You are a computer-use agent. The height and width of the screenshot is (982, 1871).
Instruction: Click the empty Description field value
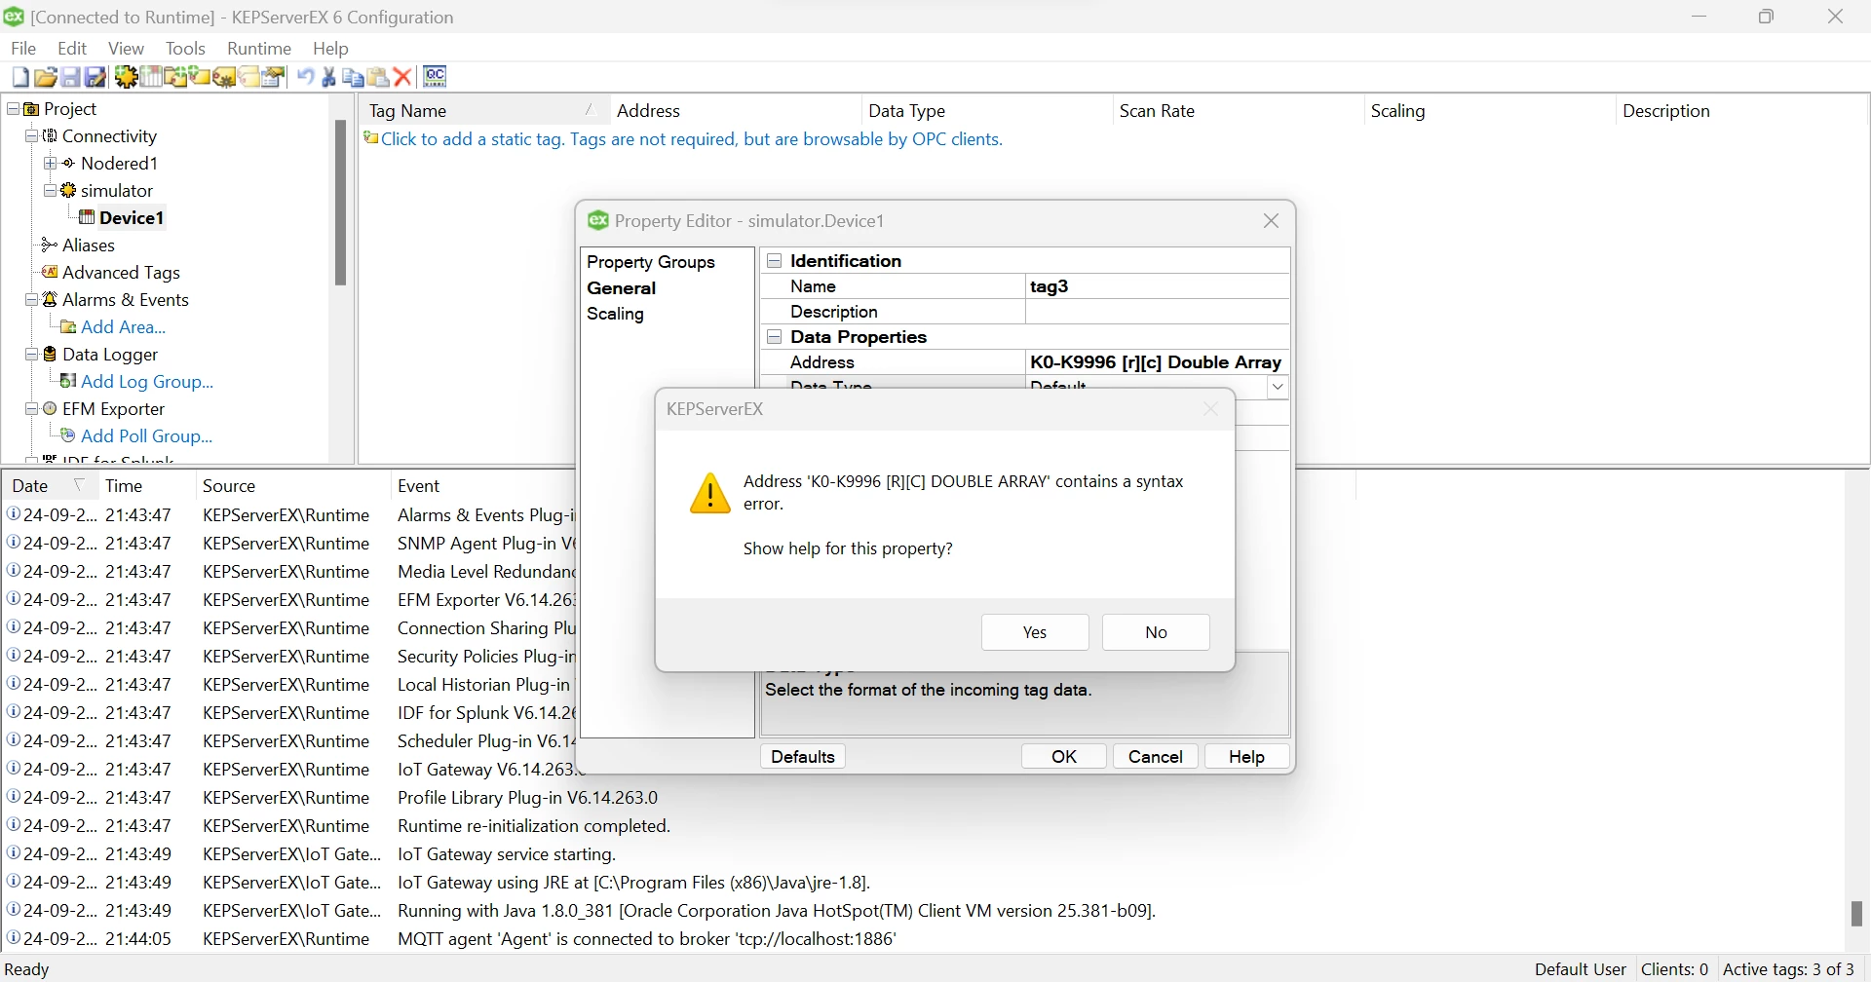(1160, 313)
